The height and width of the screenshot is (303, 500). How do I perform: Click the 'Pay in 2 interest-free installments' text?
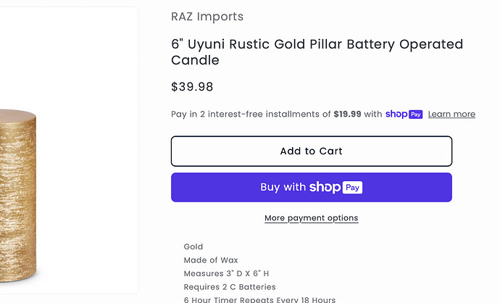click(x=251, y=115)
